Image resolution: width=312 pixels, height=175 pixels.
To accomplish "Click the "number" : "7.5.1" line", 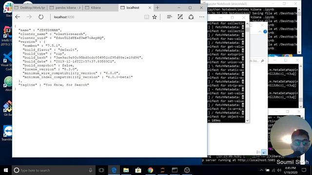I will point(42,46).
